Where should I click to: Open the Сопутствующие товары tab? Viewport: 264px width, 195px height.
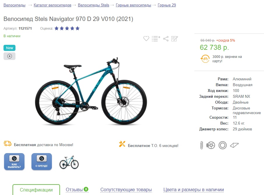click(x=126, y=190)
